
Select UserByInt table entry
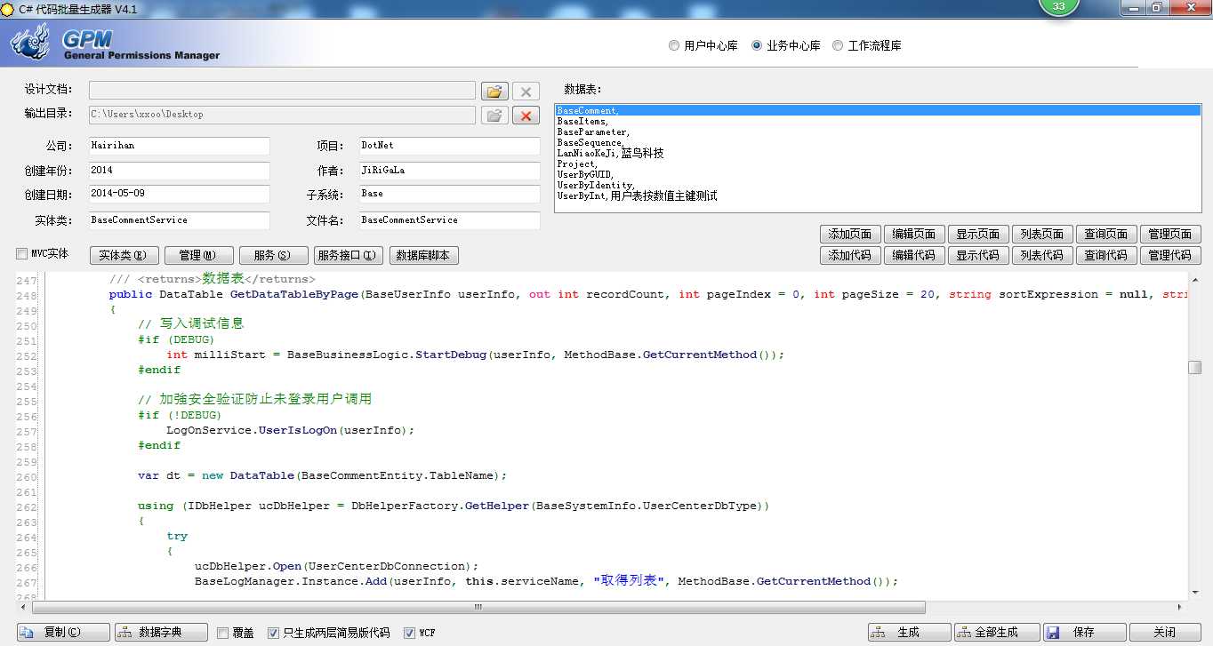(x=878, y=196)
